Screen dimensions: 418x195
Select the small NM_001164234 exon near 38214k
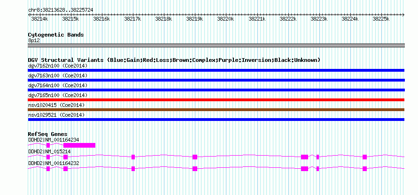[48, 145]
